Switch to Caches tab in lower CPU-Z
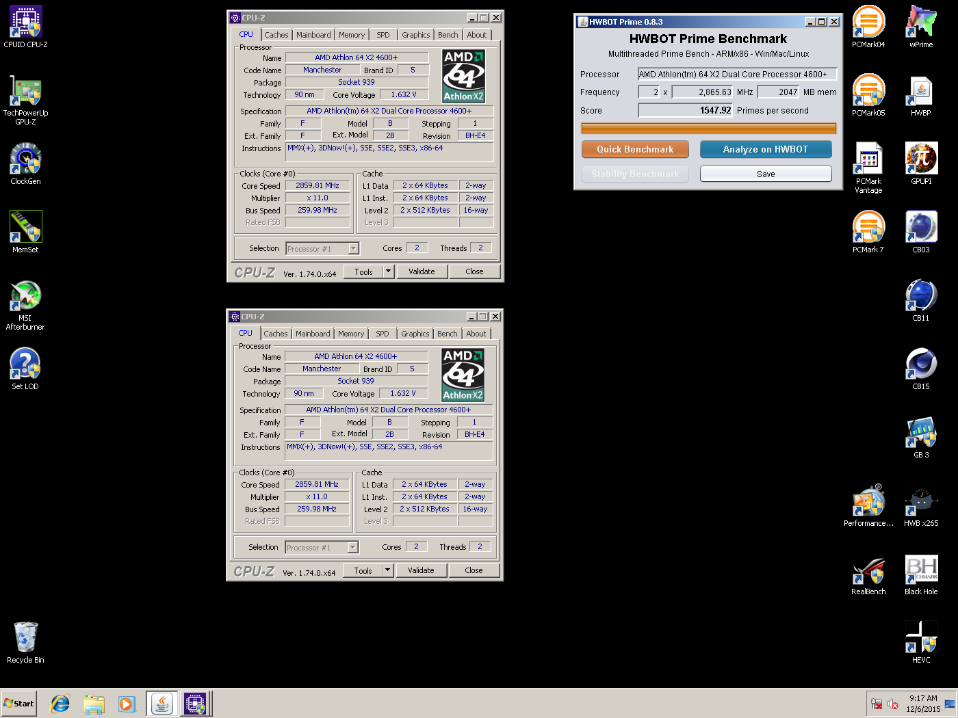The width and height of the screenshot is (958, 718). tap(276, 334)
